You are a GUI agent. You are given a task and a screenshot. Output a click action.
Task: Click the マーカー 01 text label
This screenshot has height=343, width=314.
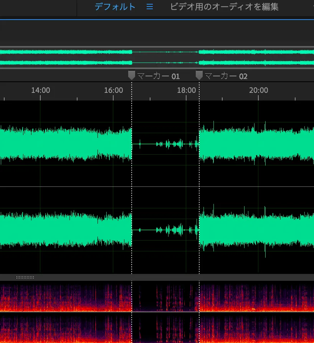pos(159,76)
